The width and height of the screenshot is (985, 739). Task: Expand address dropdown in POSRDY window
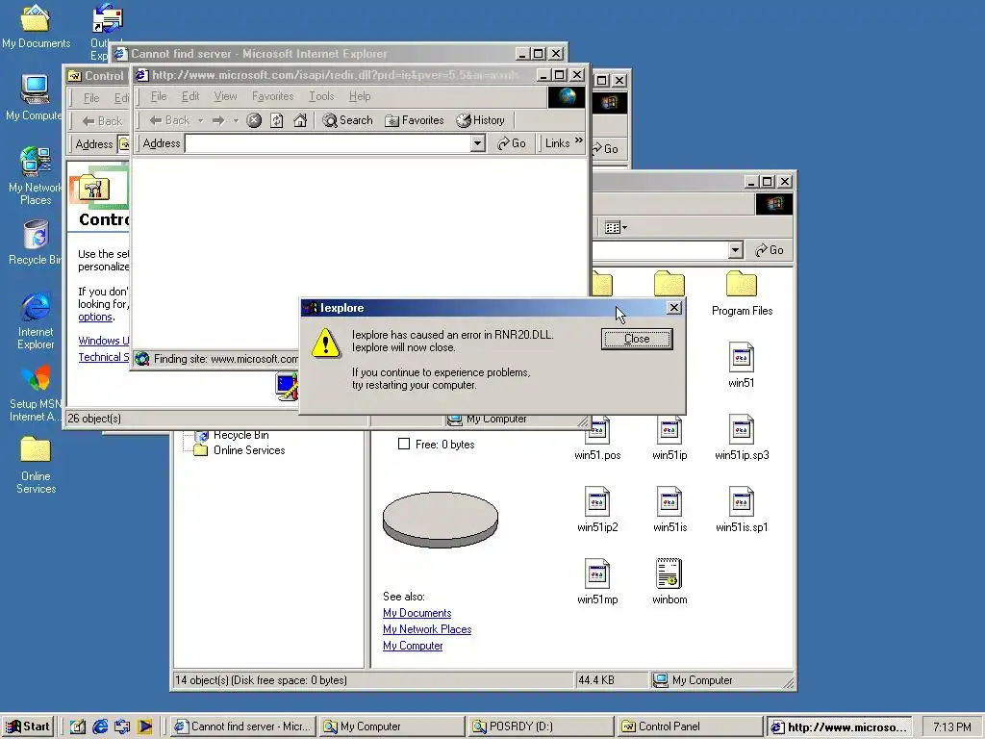(736, 250)
